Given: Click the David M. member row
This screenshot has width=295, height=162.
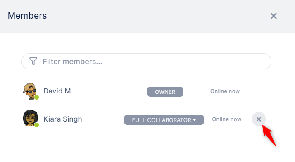Looking at the screenshot, I should [x=146, y=91].
